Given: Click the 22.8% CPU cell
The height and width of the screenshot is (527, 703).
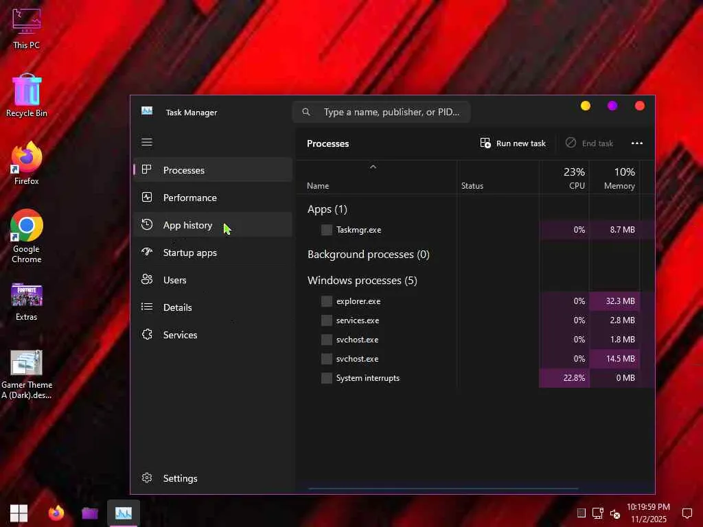Looking at the screenshot, I should pos(564,378).
